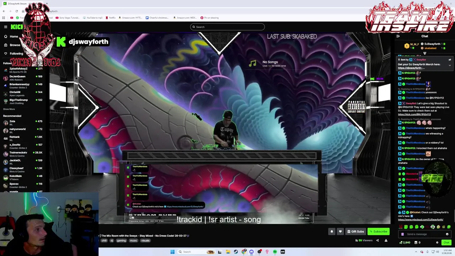
Task: Open the YouTube to mp3 bookmark
Action: (x=93, y=18)
